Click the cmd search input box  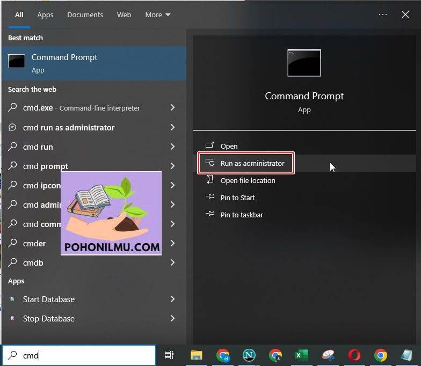tap(79, 355)
